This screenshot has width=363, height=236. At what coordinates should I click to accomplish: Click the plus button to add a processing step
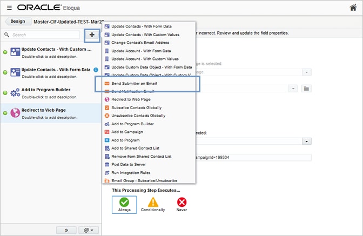(x=92, y=35)
